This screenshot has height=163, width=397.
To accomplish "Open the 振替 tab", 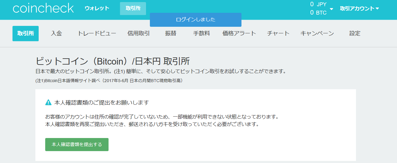I will [x=171, y=33].
